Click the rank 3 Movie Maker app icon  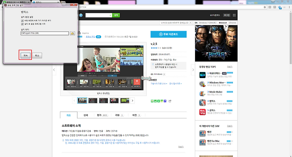click(202, 93)
